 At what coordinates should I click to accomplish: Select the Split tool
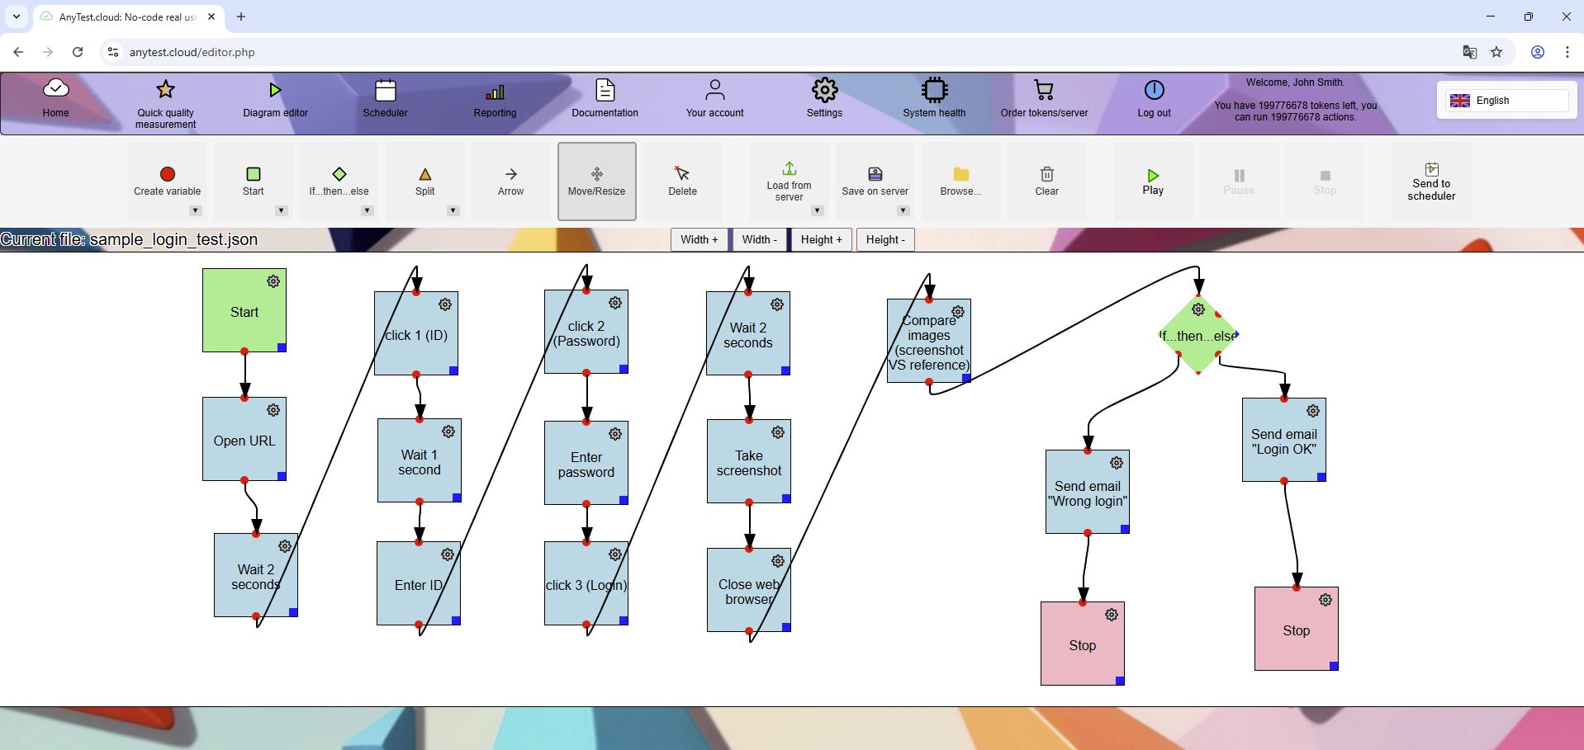coord(424,180)
